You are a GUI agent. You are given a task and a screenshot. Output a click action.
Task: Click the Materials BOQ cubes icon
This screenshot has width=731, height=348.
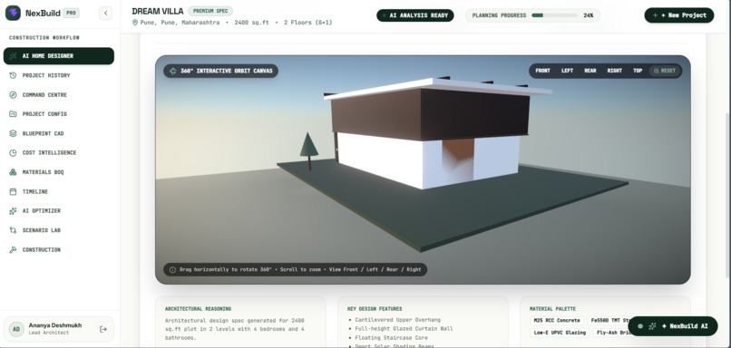[x=13, y=172]
